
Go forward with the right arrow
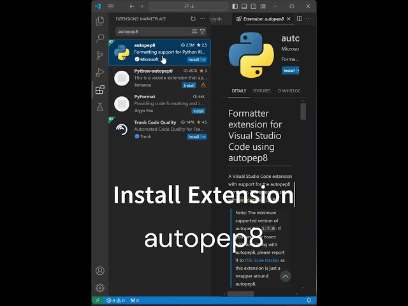142,6
